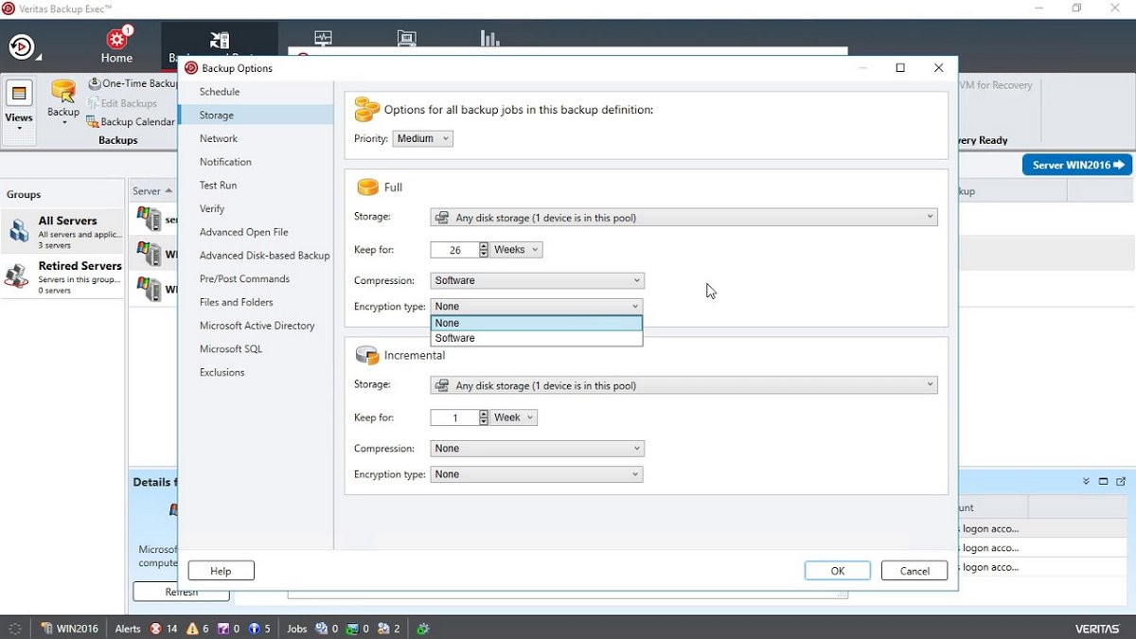This screenshot has width=1136, height=639.
Task: Expand the Full backup Storage dropdown
Action: [x=683, y=218]
